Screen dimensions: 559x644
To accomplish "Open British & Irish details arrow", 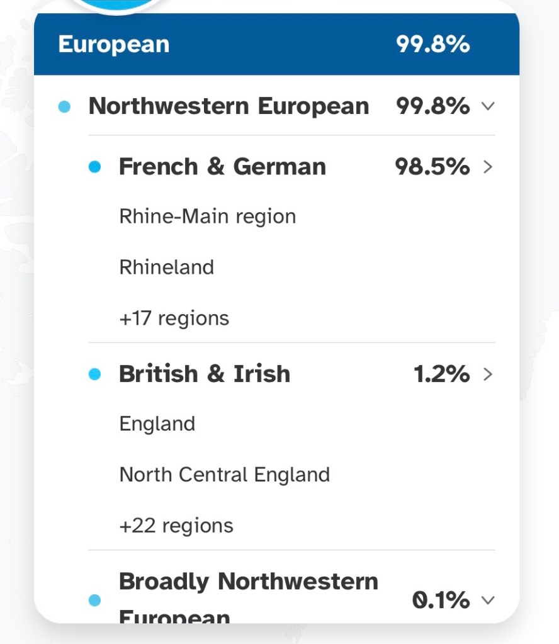I will 487,375.
